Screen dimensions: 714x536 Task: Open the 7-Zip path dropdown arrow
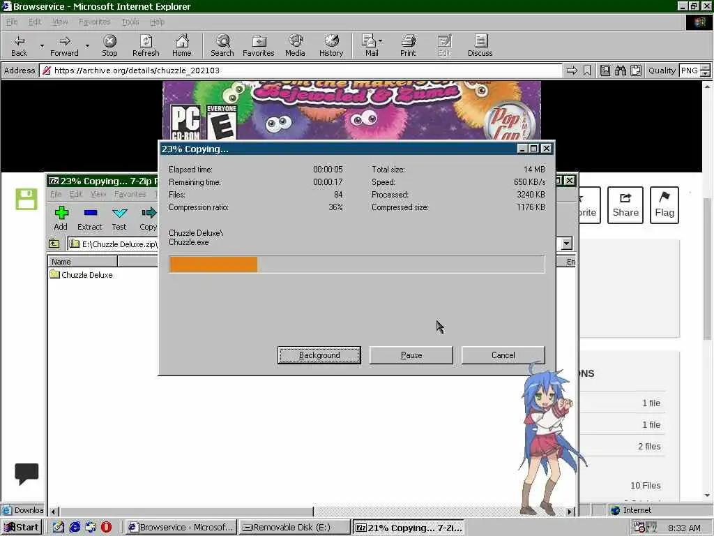[x=566, y=244]
